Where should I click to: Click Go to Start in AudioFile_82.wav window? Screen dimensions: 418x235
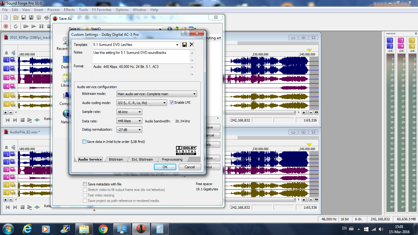[x=8, y=207]
